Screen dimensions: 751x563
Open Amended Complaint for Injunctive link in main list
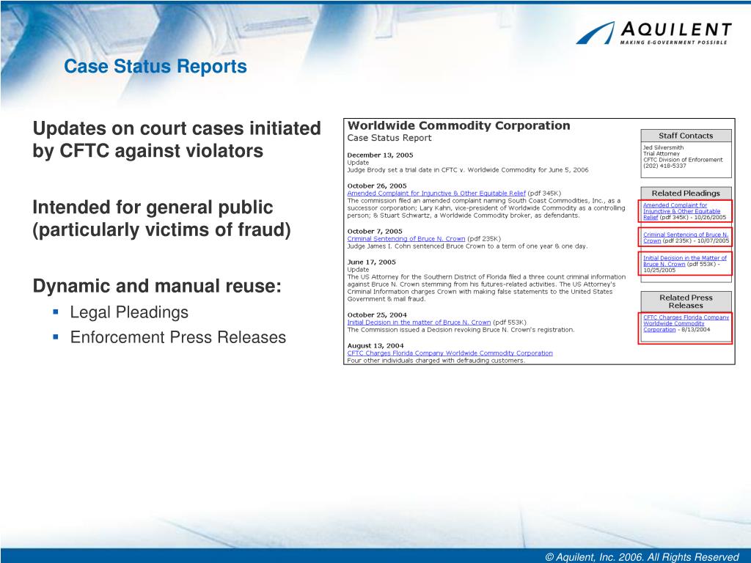[436, 194]
